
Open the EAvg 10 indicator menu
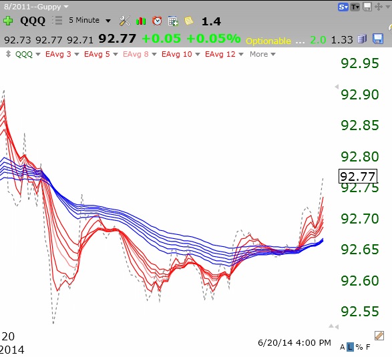point(180,54)
